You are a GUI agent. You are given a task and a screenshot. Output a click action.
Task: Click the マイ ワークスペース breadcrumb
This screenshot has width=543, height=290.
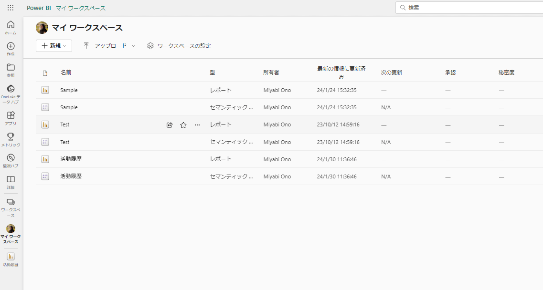click(81, 8)
